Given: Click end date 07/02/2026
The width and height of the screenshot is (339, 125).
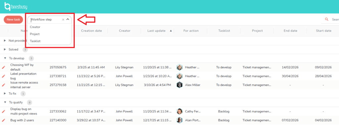Looking at the screenshot, I should (x=290, y=120).
